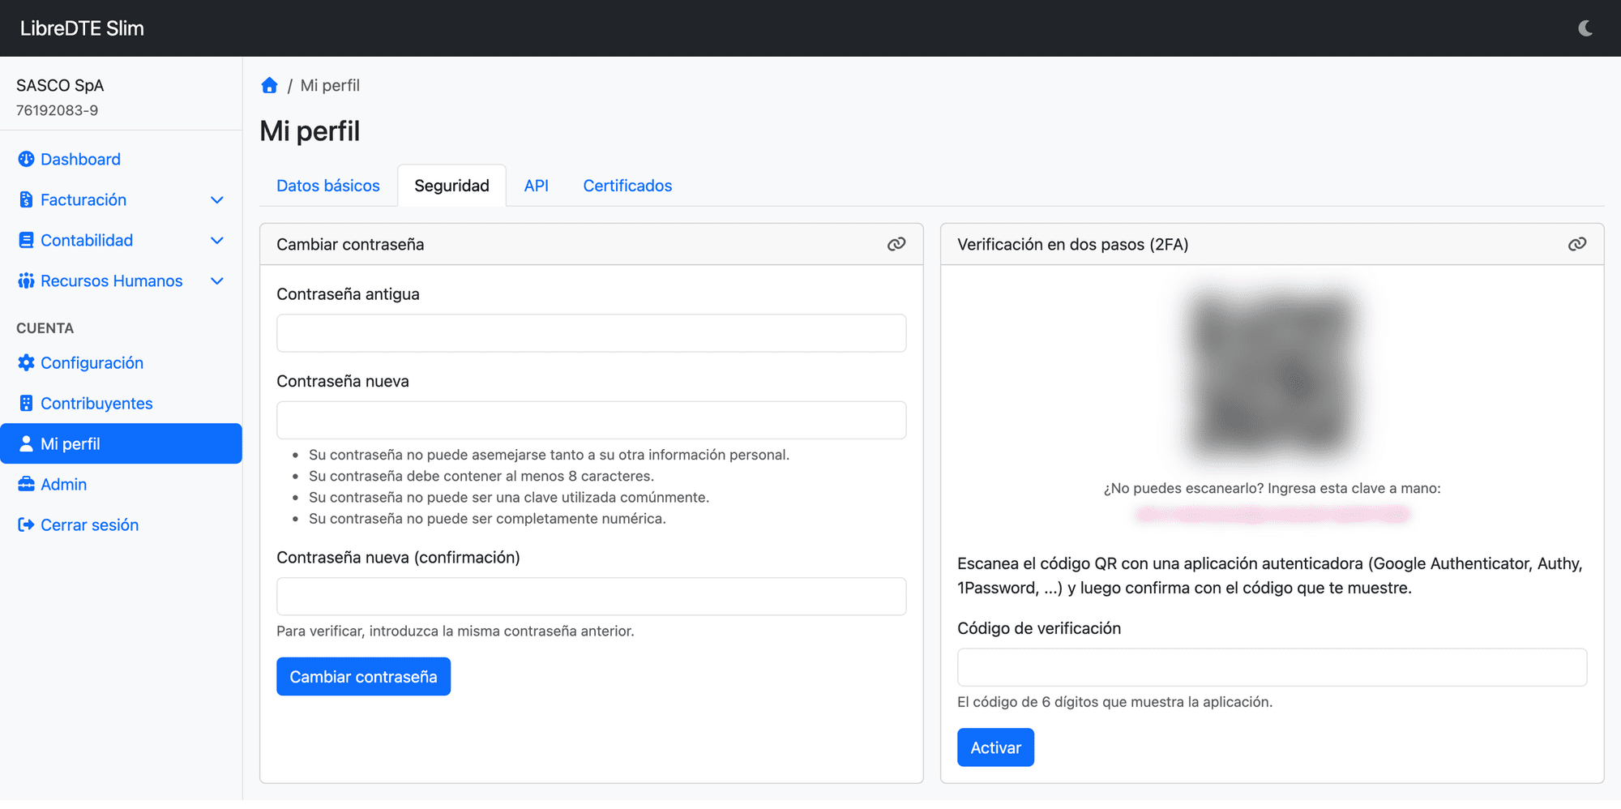Click the SASCO SpA company name
This screenshot has height=809, width=1621.
click(x=60, y=85)
